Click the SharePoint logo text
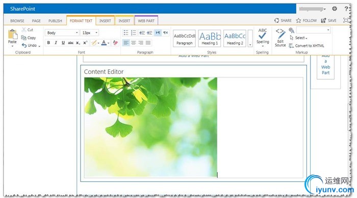This screenshot has width=357, height=198. point(22,9)
